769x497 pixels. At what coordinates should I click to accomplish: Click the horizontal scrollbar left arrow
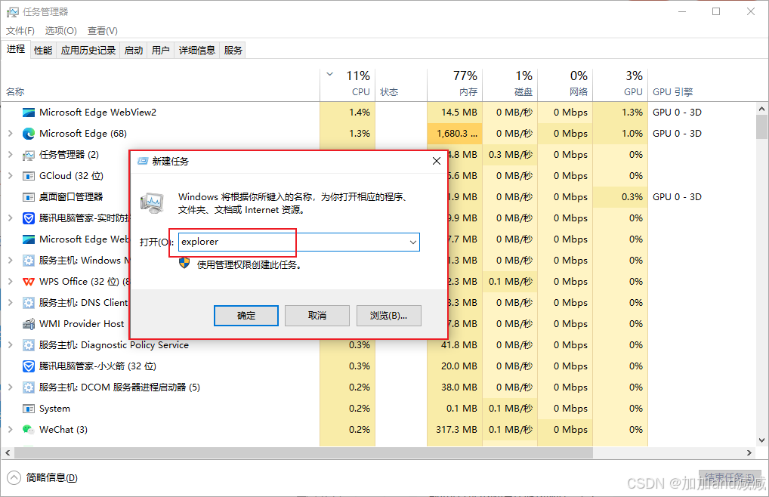pos(8,453)
